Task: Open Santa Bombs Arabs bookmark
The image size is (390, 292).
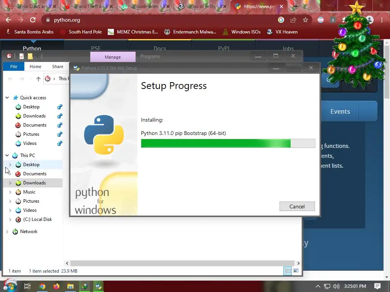Action: tap(30, 32)
